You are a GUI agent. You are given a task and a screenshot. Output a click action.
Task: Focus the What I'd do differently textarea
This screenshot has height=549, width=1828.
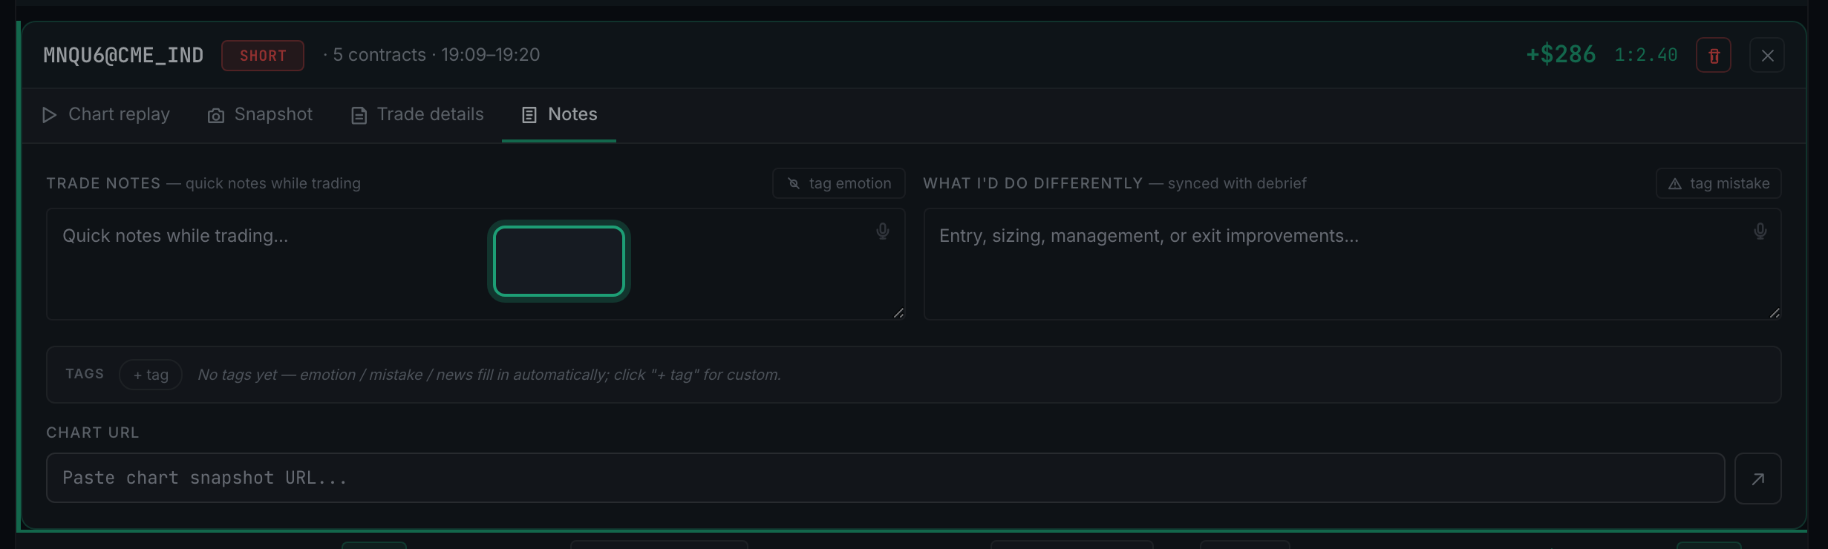(1352, 264)
